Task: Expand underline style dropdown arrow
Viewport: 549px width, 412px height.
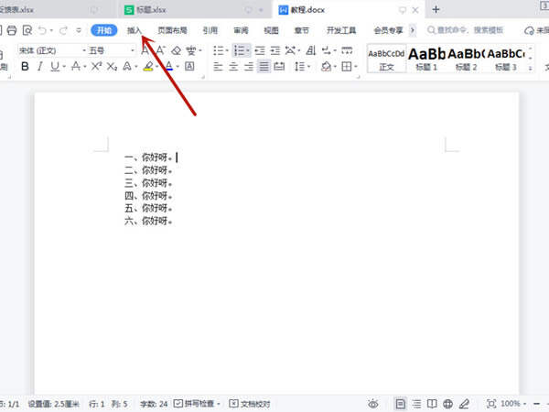Action: click(x=64, y=67)
